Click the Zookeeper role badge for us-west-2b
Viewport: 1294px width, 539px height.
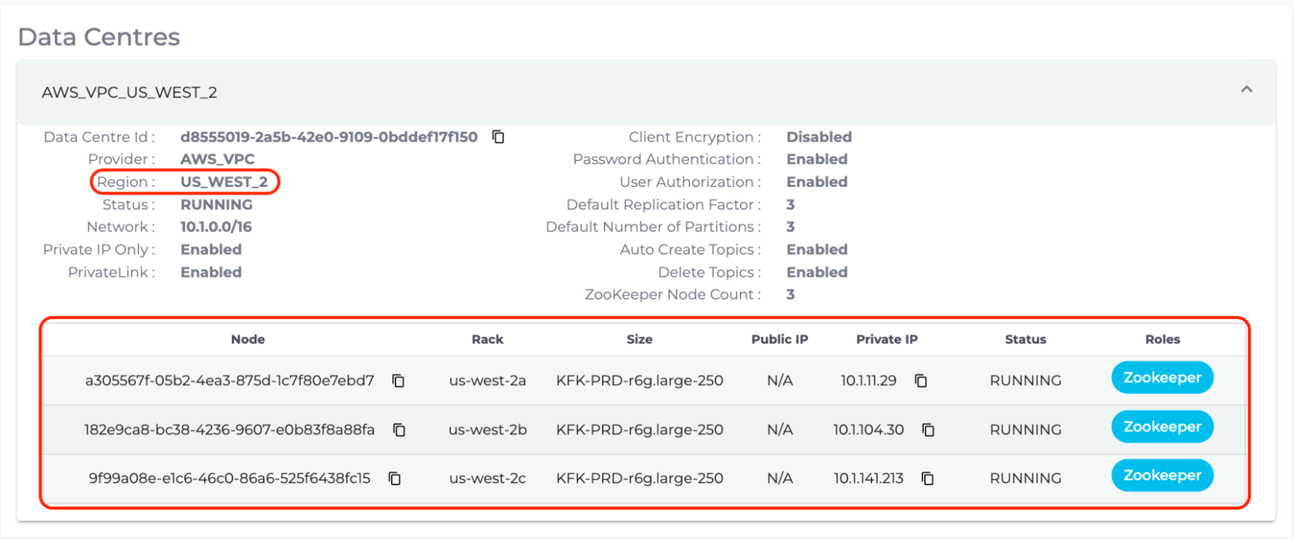[x=1162, y=427]
